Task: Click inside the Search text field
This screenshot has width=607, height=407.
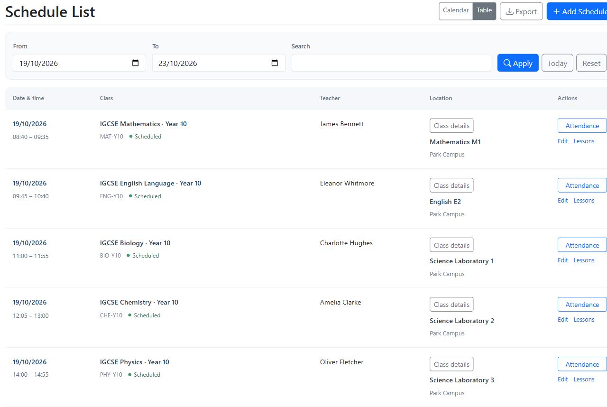Action: coord(391,63)
